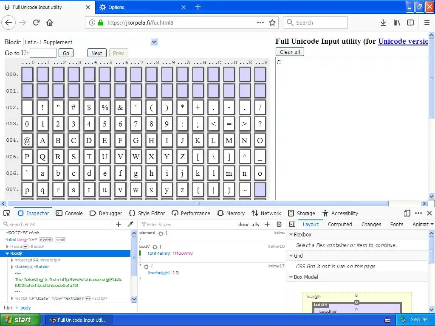
Task: Select Full Unicode Input taskbar item
Action: (79, 320)
